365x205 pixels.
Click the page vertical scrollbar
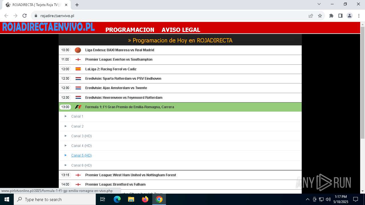(362, 83)
